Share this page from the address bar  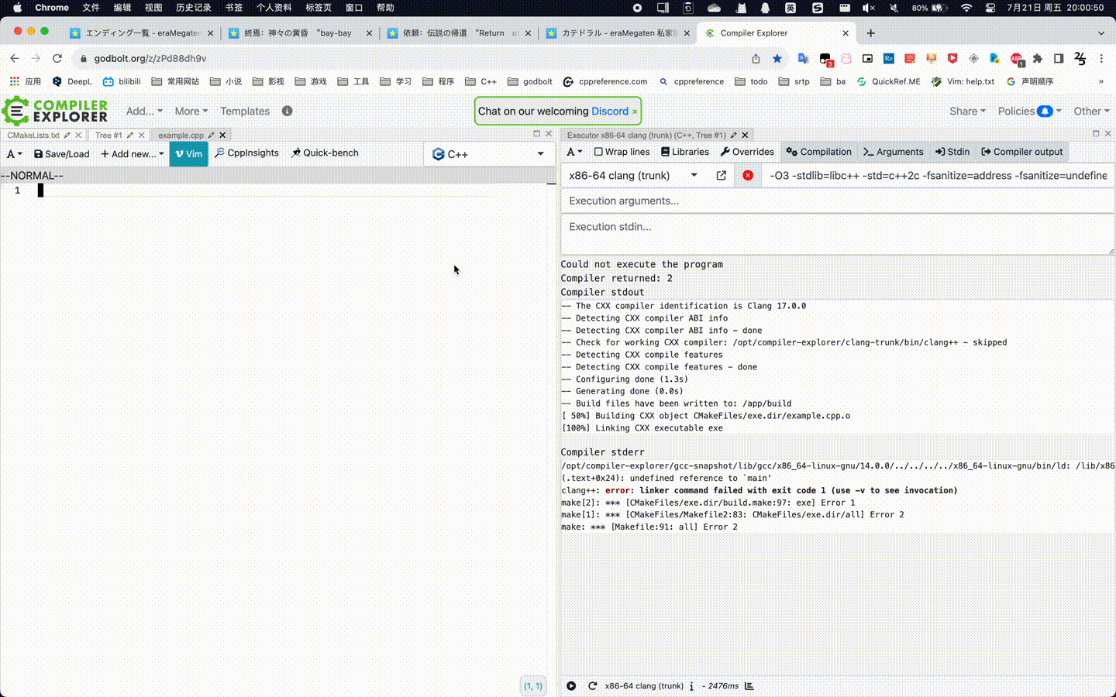click(756, 58)
